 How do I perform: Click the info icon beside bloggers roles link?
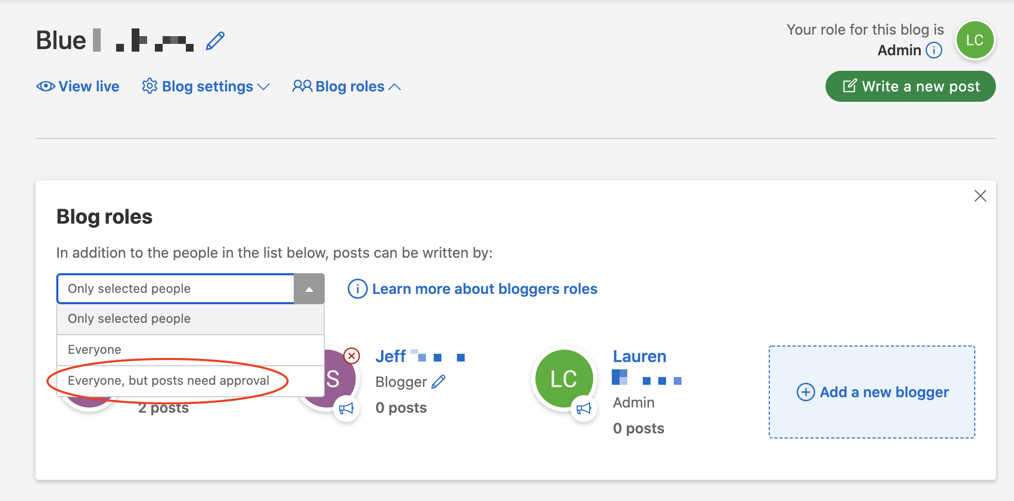[357, 289]
